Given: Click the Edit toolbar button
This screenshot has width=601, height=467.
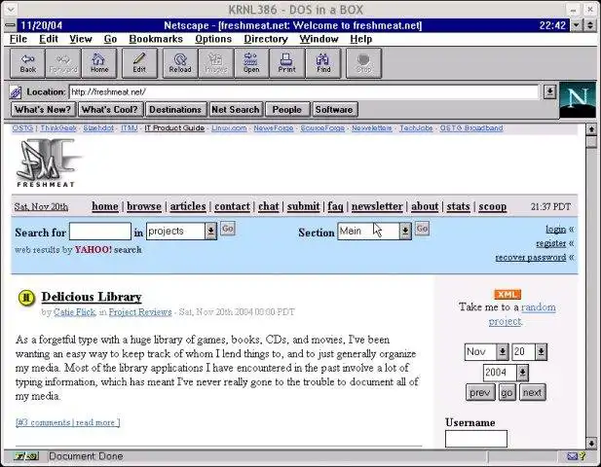Looking at the screenshot, I should 139,63.
